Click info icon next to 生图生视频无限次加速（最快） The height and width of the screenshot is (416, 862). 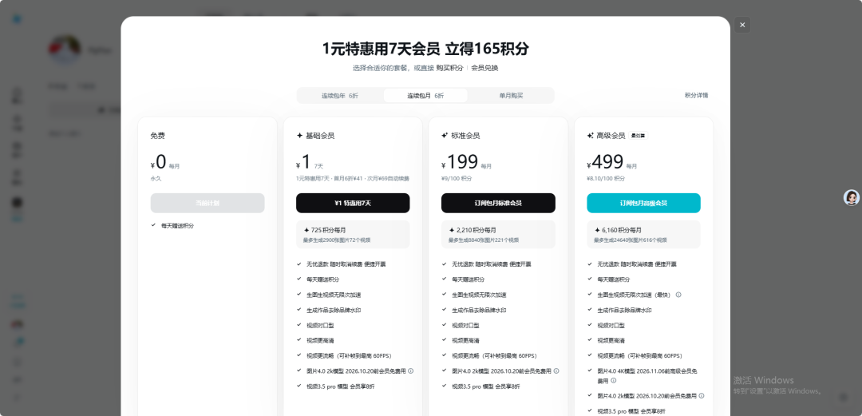(678, 295)
